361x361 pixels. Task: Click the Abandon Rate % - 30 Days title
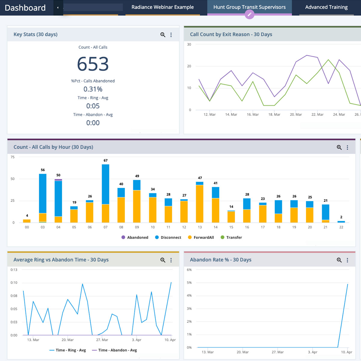click(221, 260)
